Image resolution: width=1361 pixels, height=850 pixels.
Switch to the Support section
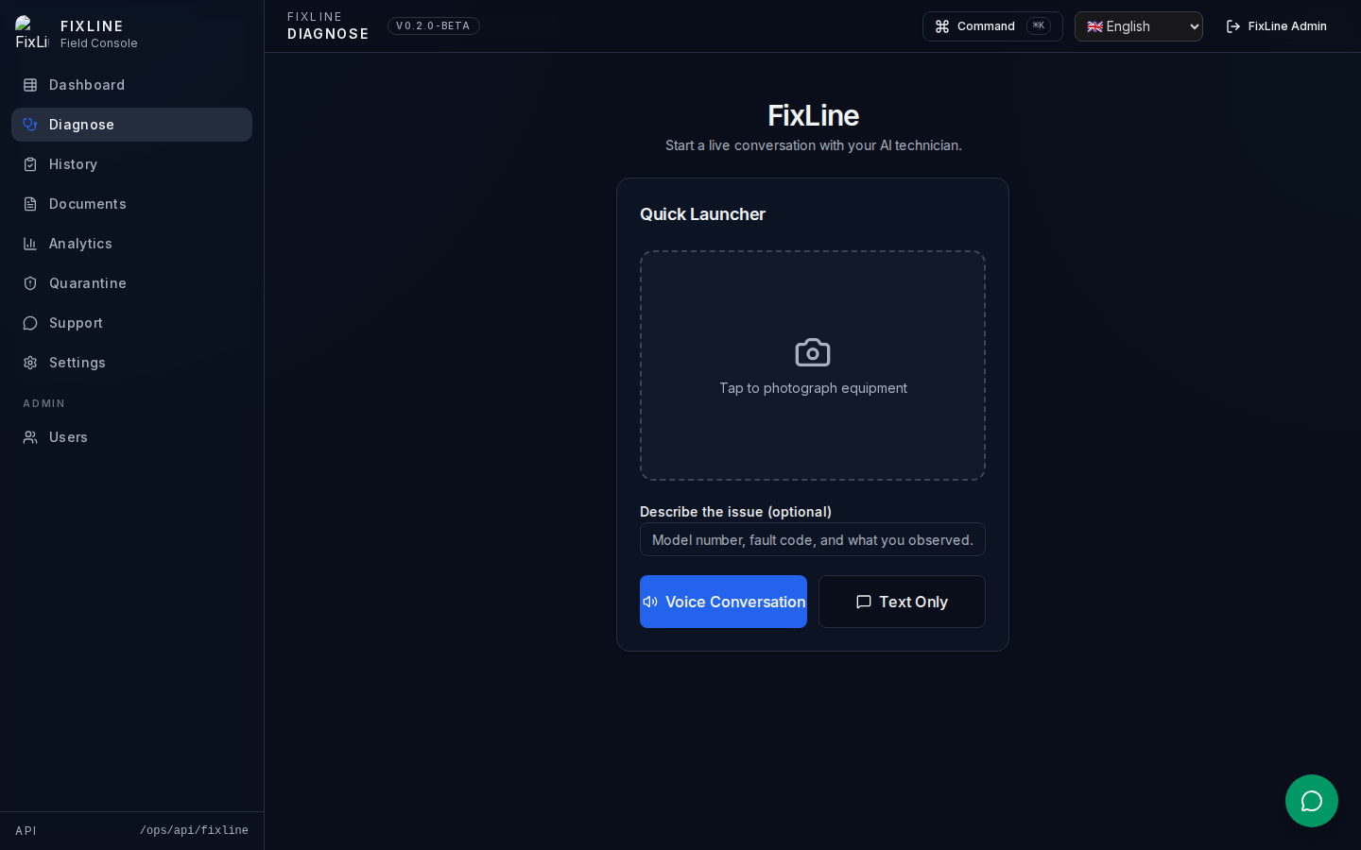click(x=76, y=323)
